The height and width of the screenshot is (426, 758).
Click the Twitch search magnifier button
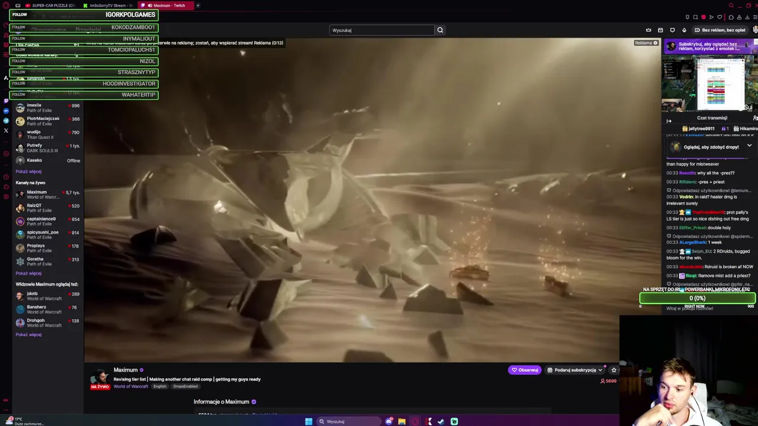440,30
